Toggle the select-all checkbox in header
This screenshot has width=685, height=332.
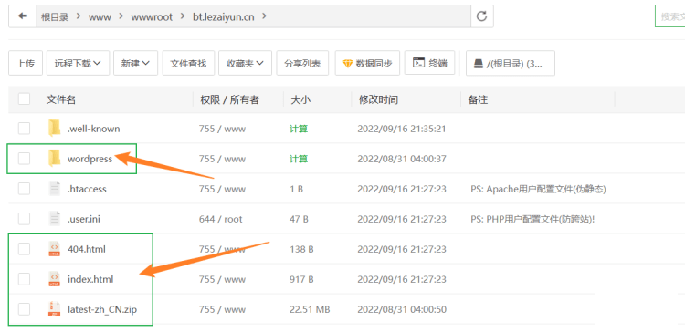(x=24, y=99)
